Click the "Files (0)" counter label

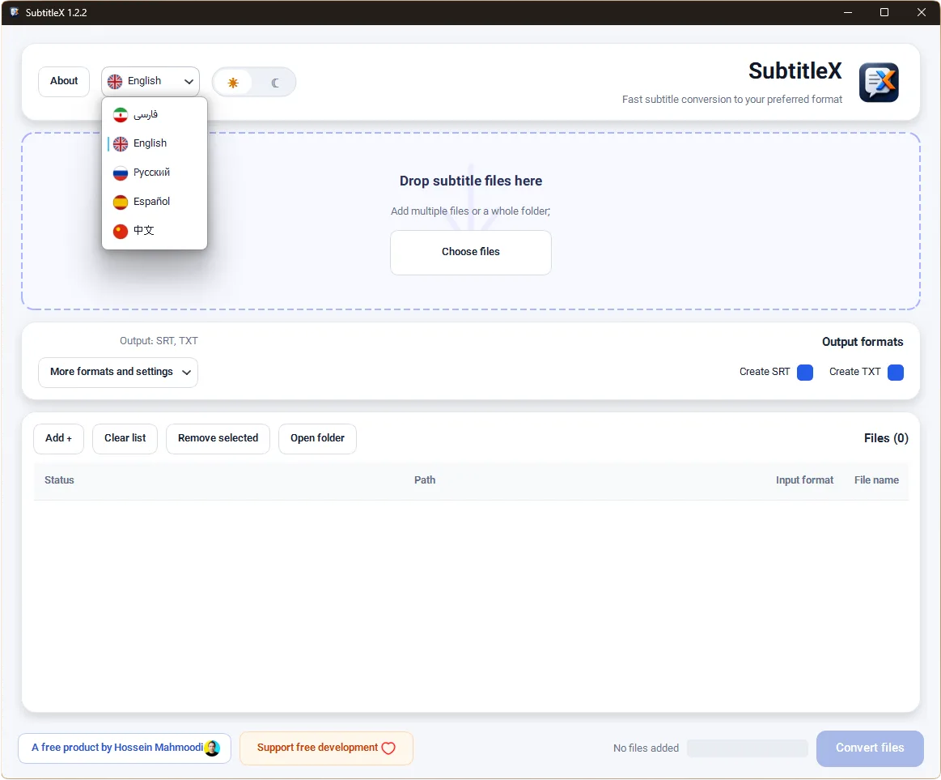tap(886, 439)
